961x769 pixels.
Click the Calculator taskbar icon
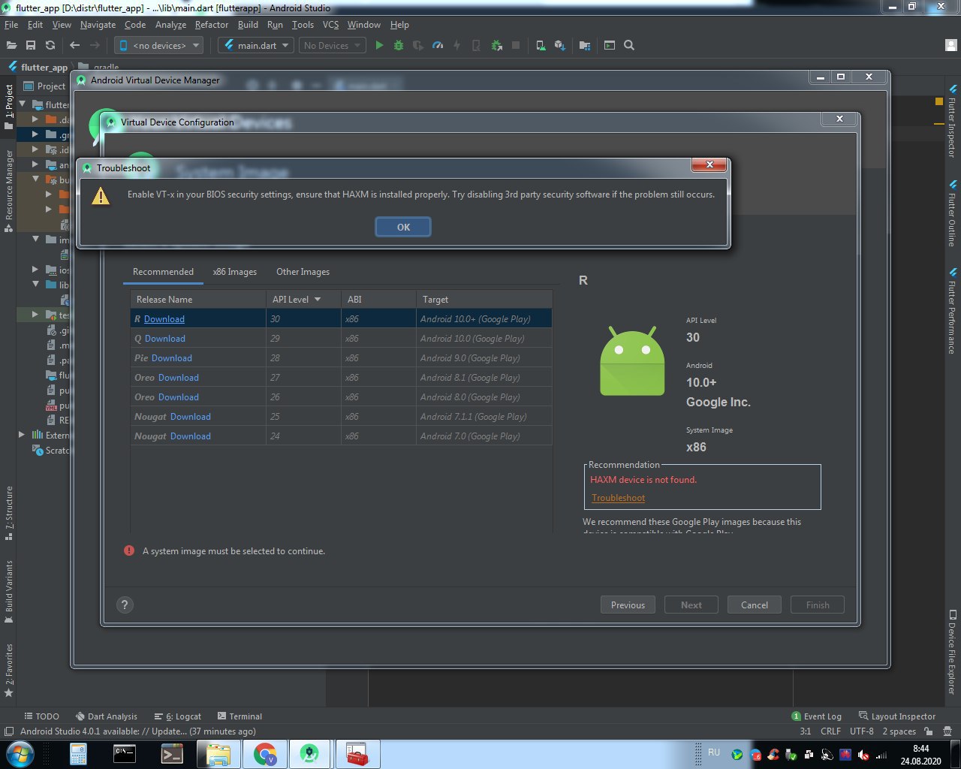tap(79, 754)
